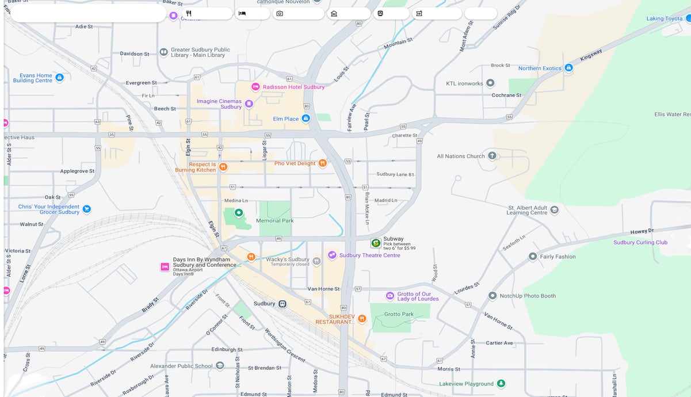Click the Cartier Ave street label
The height and width of the screenshot is (397, 691).
point(499,343)
